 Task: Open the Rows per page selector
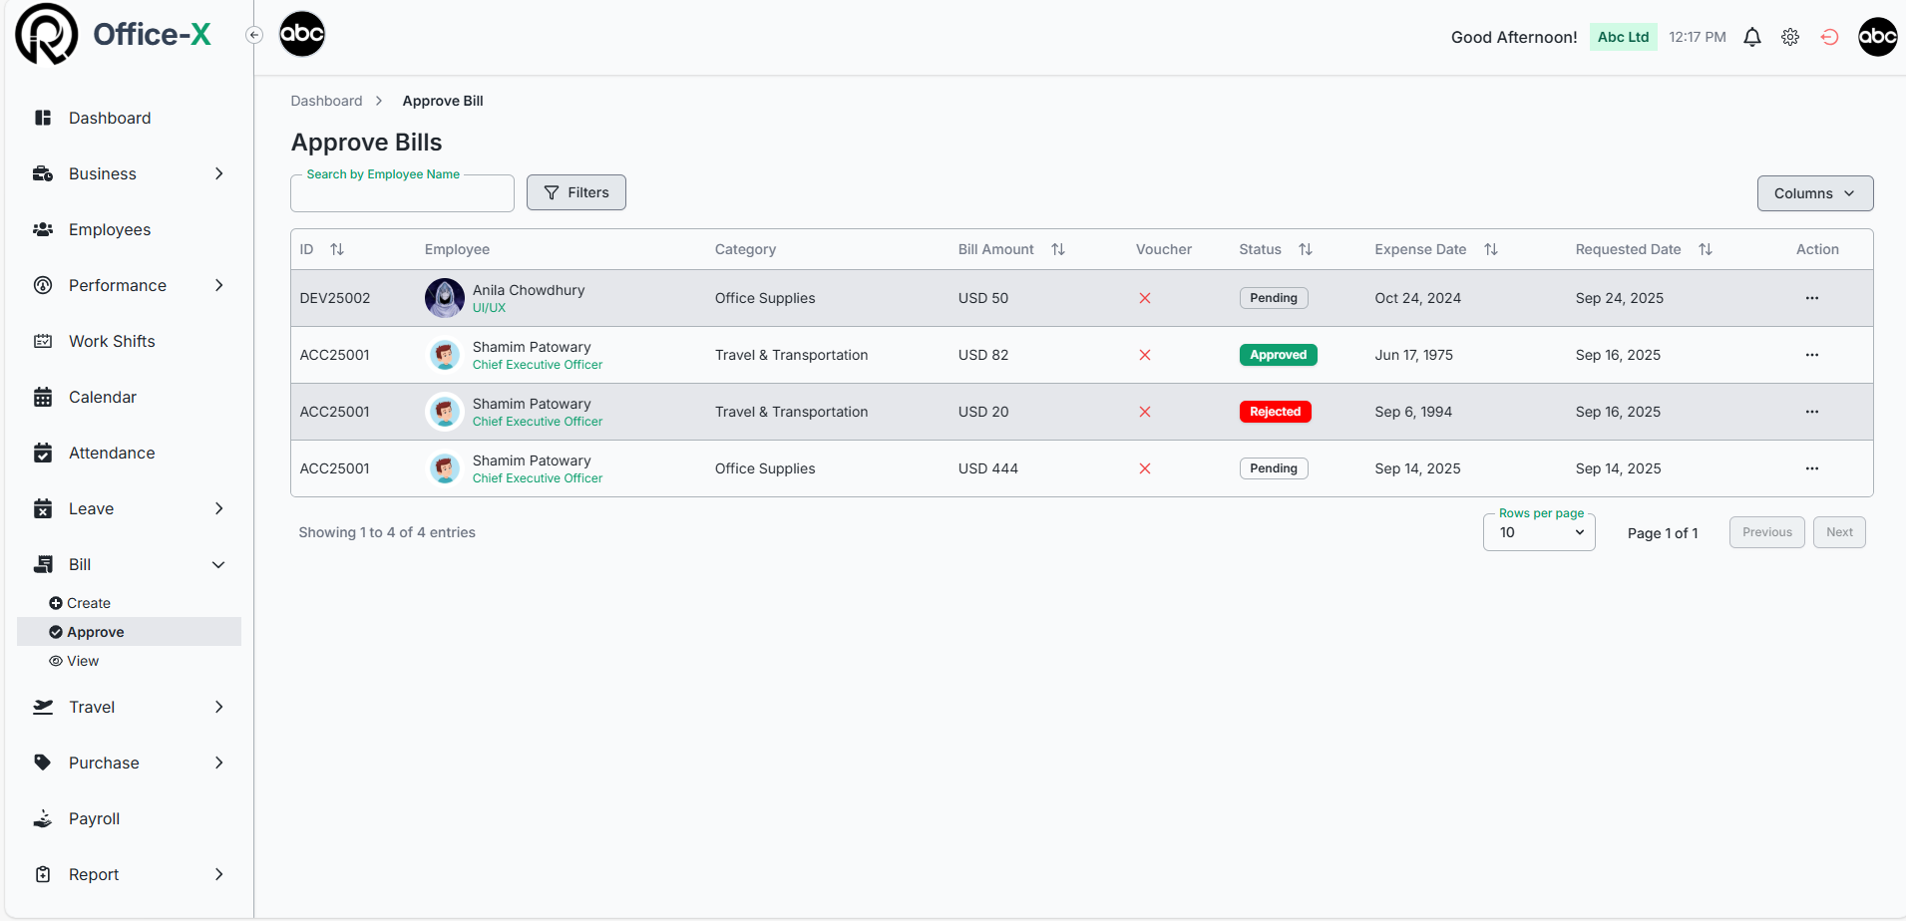1539,532
